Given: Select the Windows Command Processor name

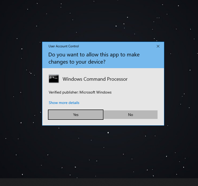Looking at the screenshot, I should click(95, 79).
